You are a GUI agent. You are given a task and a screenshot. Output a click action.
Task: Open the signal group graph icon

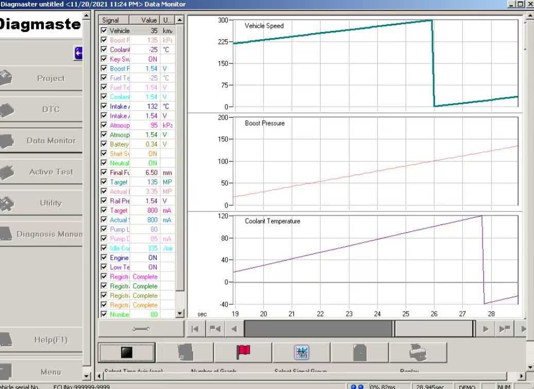click(x=301, y=352)
